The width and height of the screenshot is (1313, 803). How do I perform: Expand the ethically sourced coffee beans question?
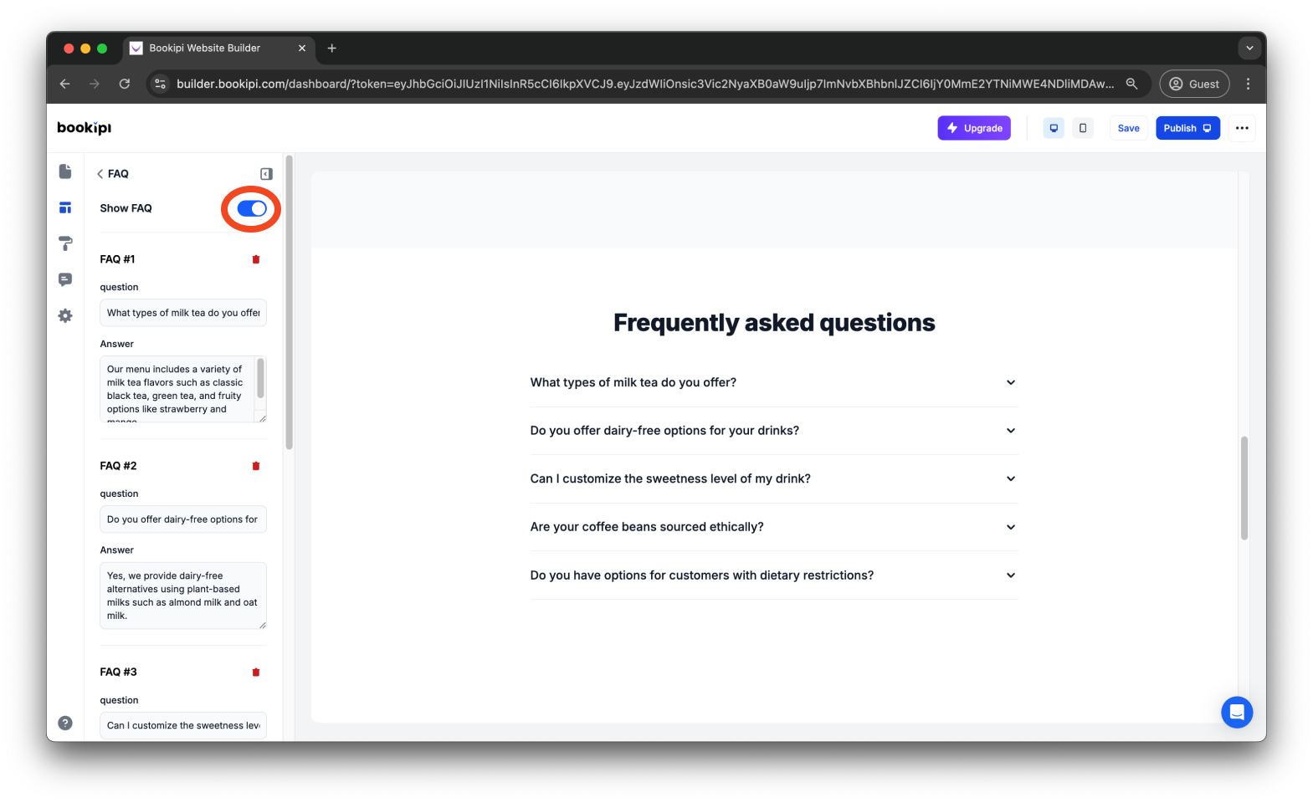point(1010,527)
